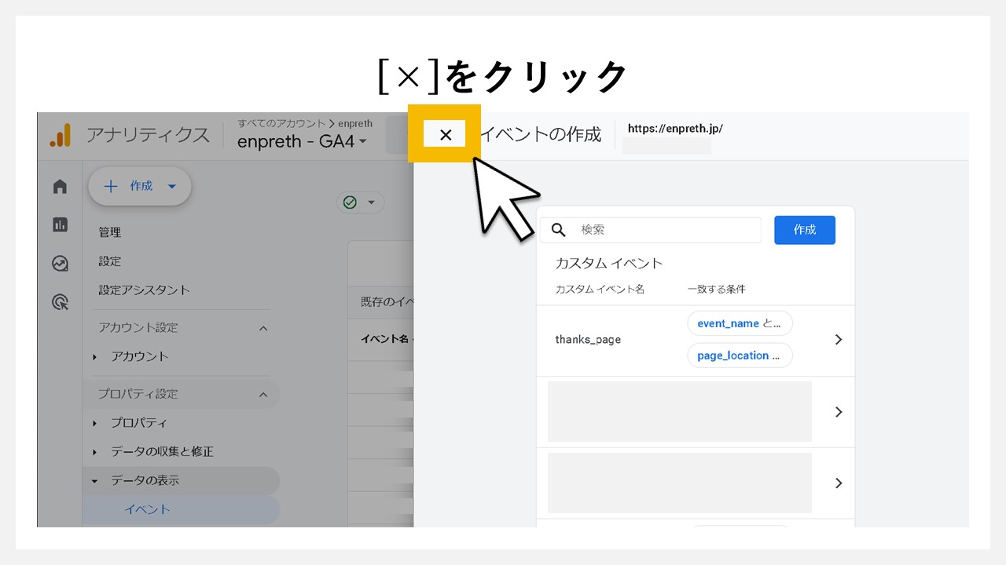Click the Google Analytics logo icon
Image resolution: width=1006 pixels, height=565 pixels.
tap(59, 135)
